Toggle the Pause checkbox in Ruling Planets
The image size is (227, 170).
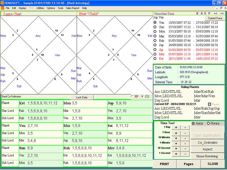[x=209, y=104]
